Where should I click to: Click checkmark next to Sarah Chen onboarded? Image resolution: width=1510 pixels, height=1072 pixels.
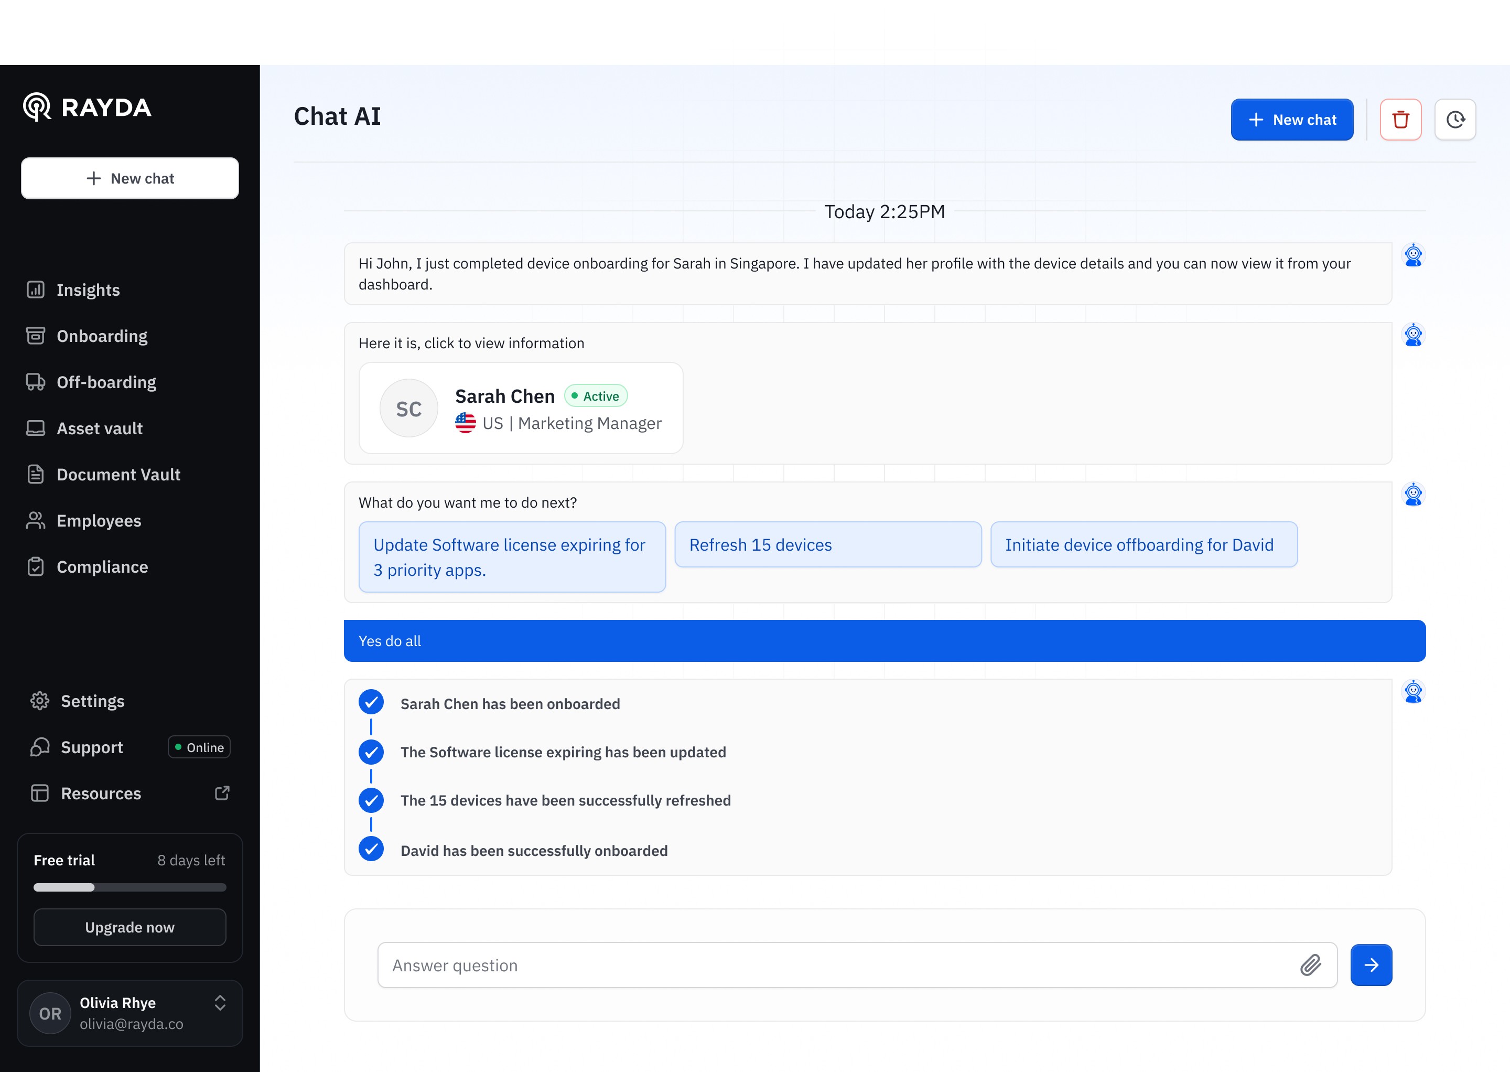371,702
